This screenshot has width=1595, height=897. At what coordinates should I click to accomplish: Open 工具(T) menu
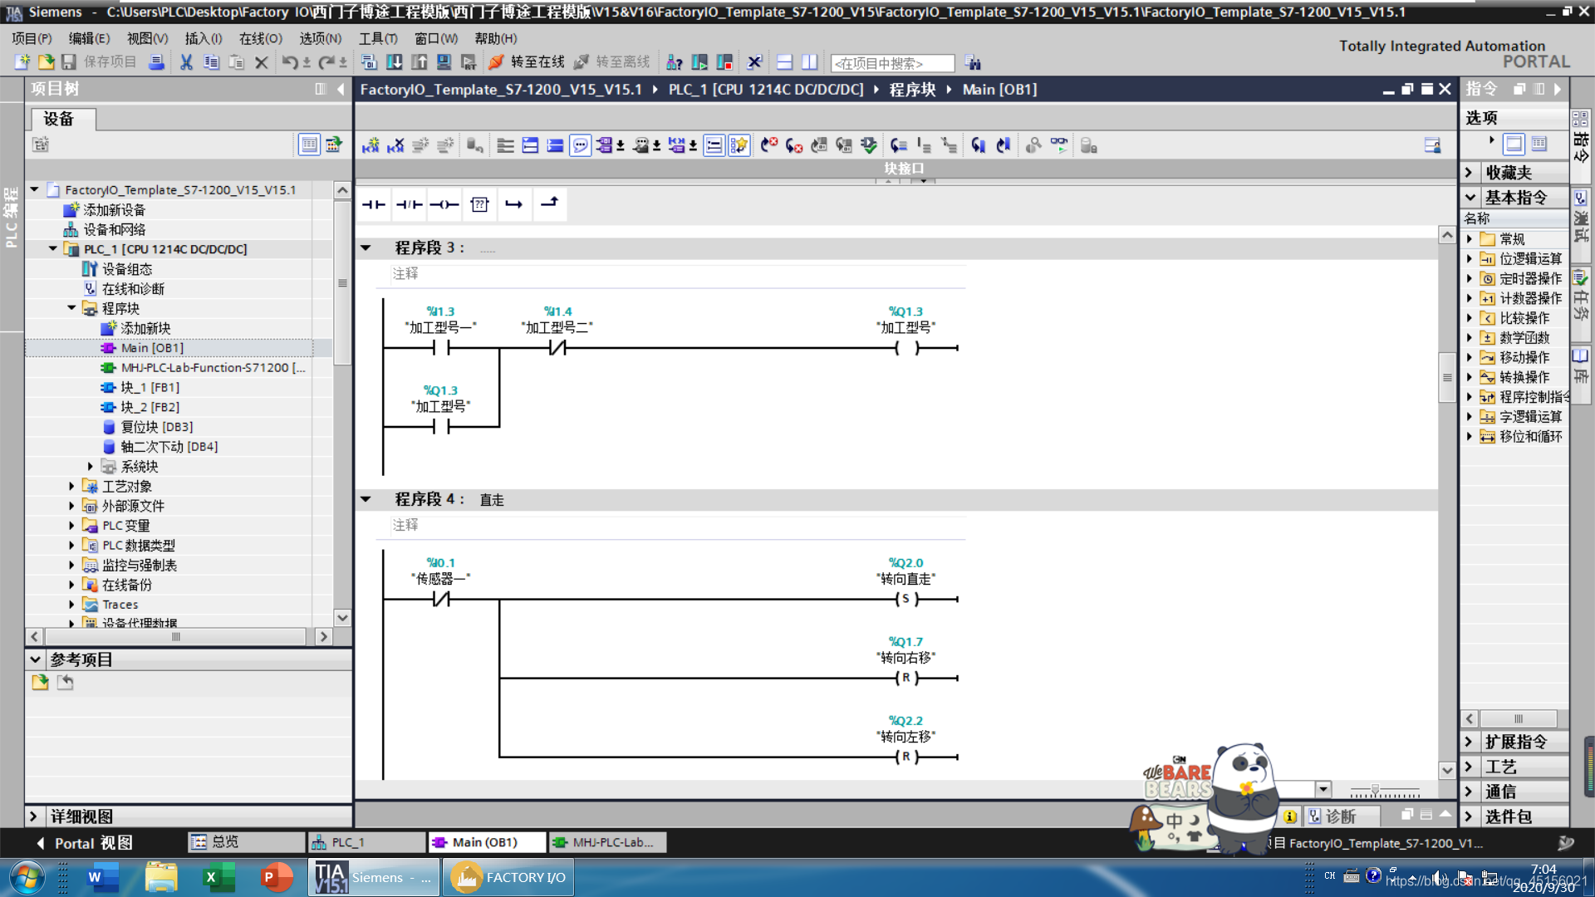[378, 38]
